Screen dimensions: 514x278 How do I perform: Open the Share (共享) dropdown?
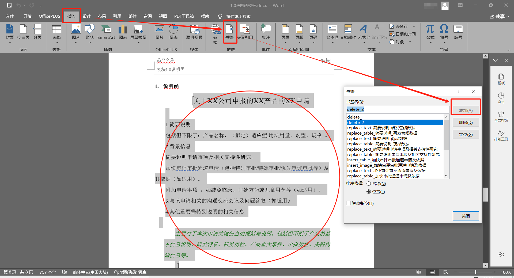point(500,16)
